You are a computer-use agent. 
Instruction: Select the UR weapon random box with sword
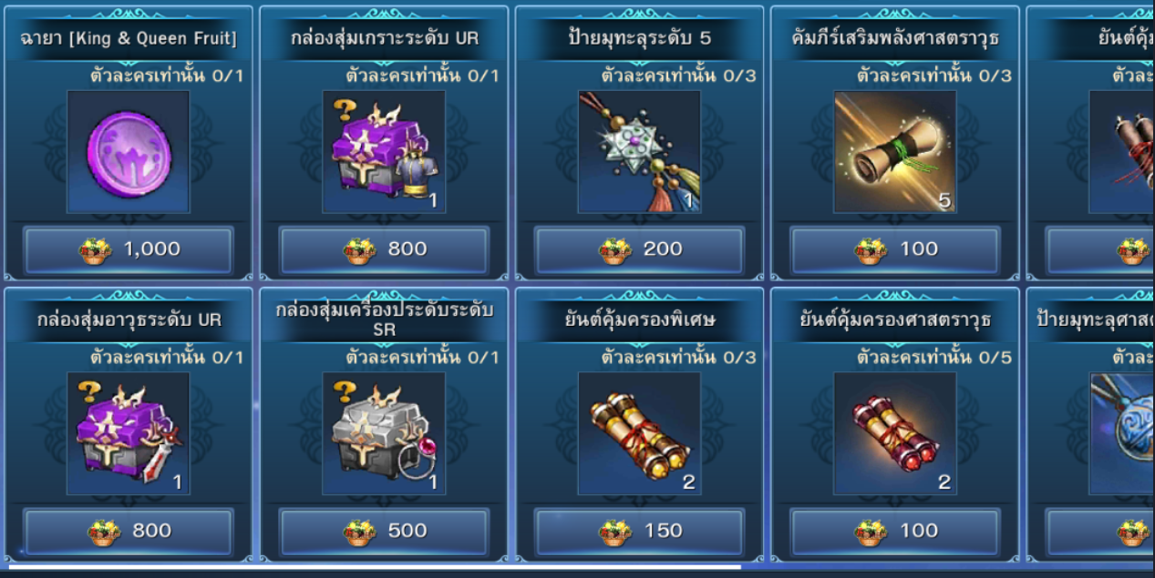129,433
